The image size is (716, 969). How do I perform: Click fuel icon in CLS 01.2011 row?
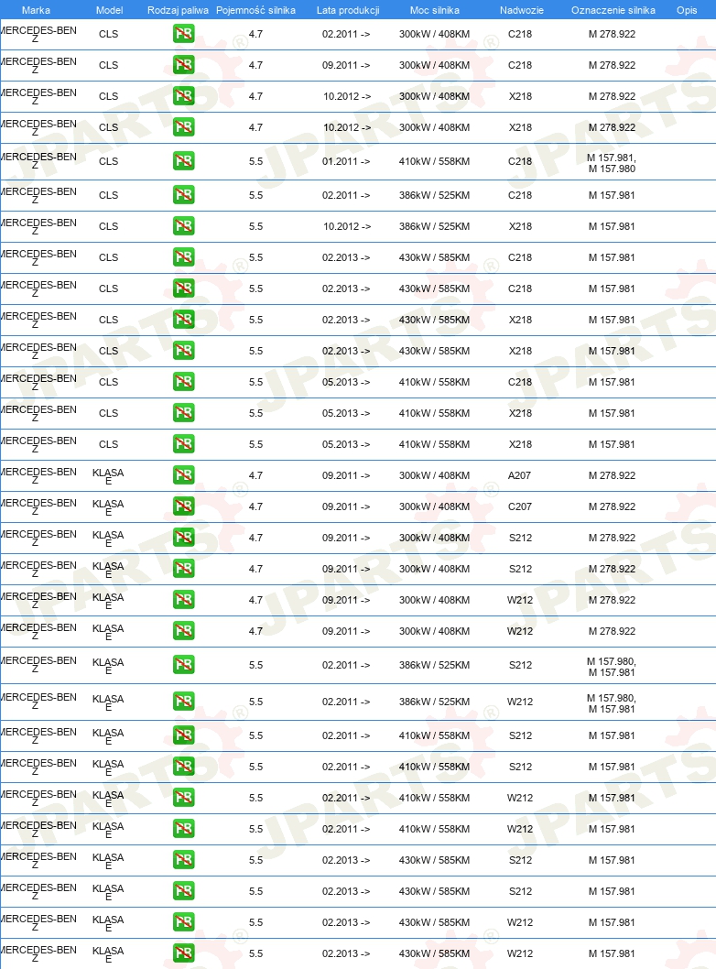point(183,161)
